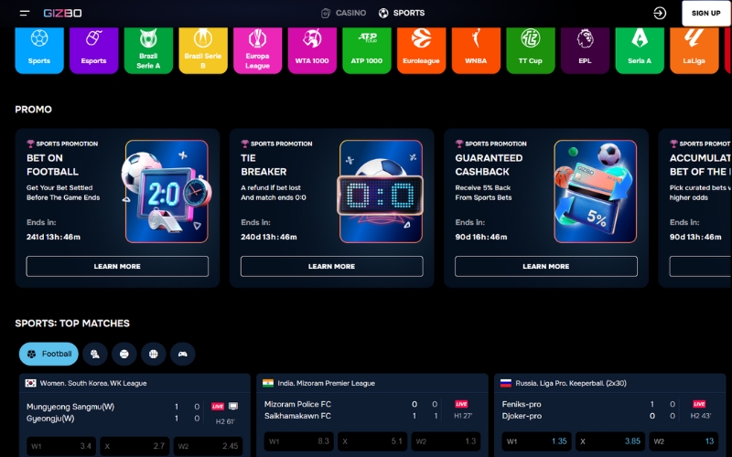This screenshot has height=457, width=732.
Task: Select the tennis filter icon
Action: point(95,354)
